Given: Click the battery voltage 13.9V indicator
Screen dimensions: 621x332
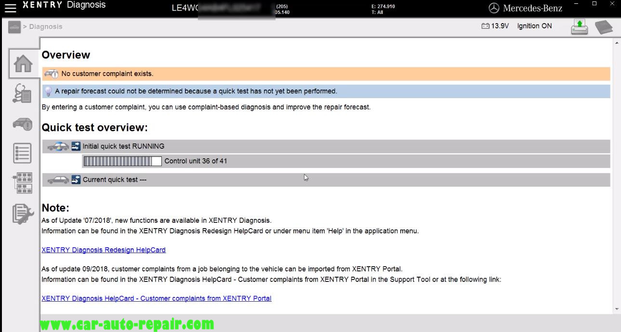Looking at the screenshot, I should point(495,26).
